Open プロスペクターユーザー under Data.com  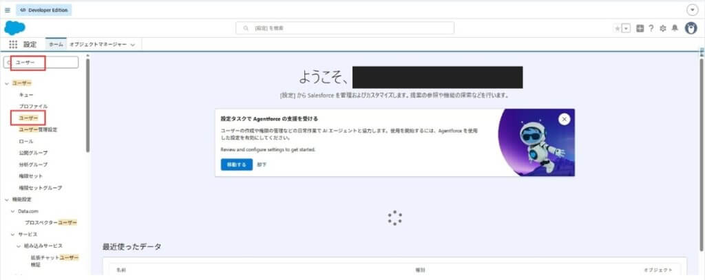point(51,222)
